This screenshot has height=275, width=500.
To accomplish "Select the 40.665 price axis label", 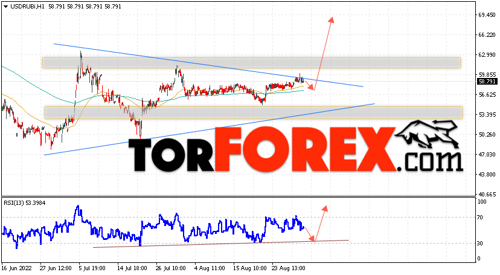I will coord(487,194).
